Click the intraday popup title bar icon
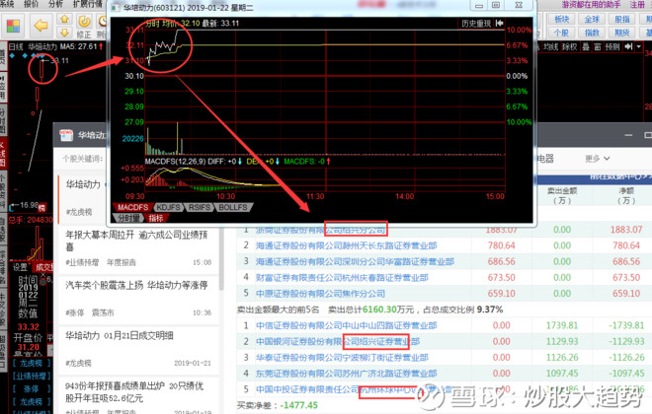This screenshot has height=414, width=652. [116, 8]
